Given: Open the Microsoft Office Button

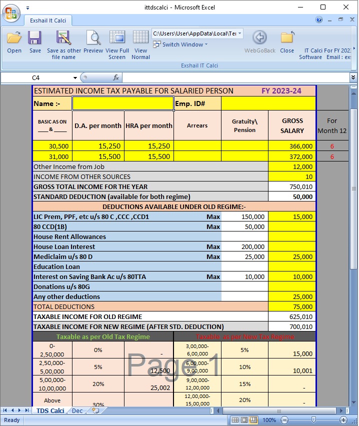Looking at the screenshot, I should [11, 12].
